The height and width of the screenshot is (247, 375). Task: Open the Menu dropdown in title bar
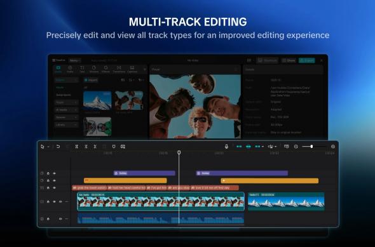(74, 60)
